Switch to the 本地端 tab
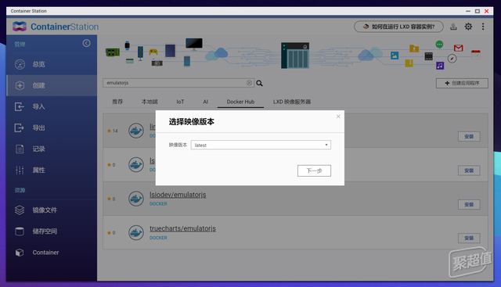Viewport: 501px width, 287px height. click(x=150, y=102)
